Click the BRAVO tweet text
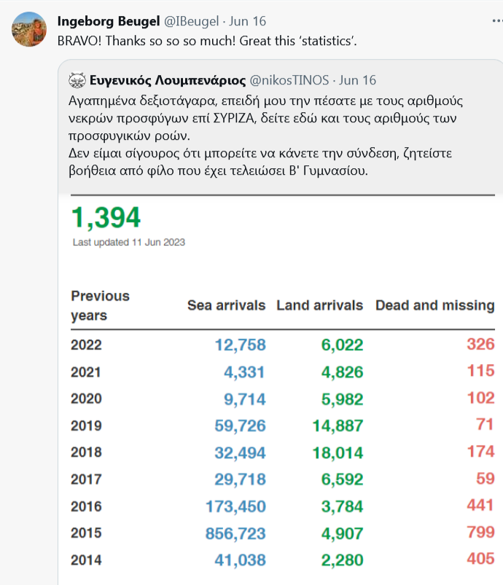 coord(207,41)
